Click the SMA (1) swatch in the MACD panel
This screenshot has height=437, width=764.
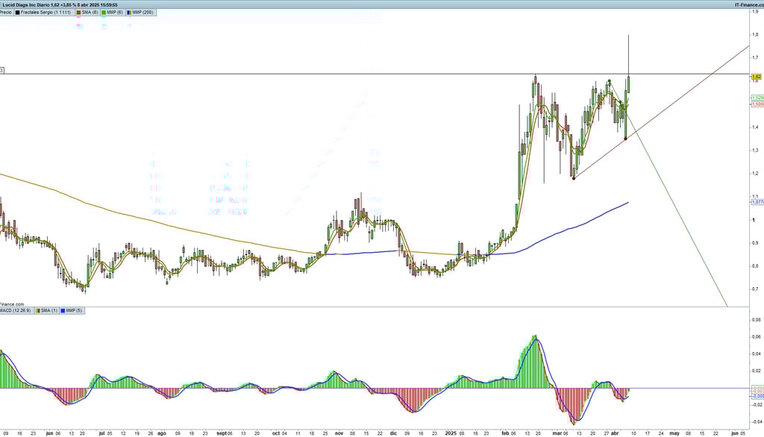pyautogui.click(x=38, y=310)
